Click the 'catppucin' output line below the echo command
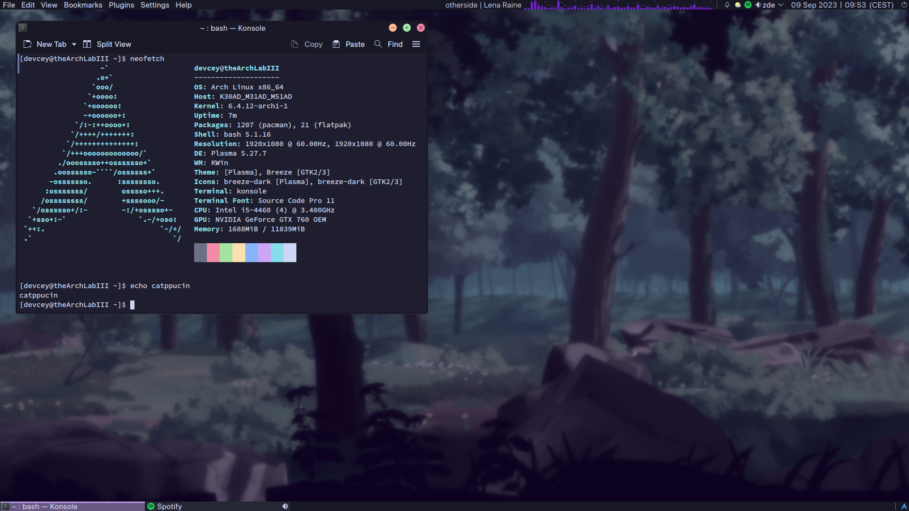Viewport: 909px width, 511px height. pos(38,295)
